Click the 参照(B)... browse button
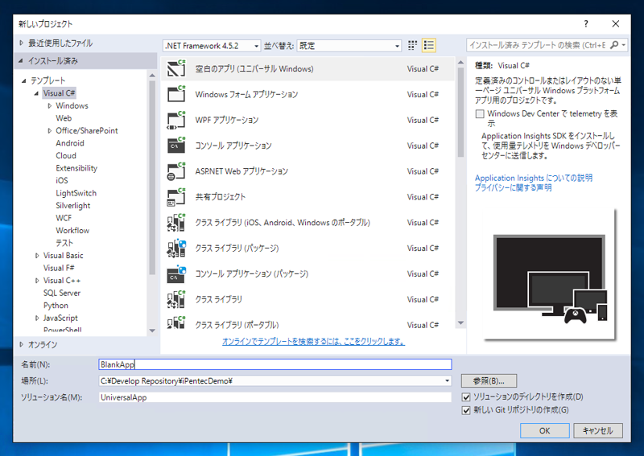Viewport: 644px width, 456px height. [x=489, y=381]
